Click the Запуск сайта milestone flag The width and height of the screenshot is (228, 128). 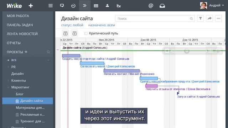(178, 94)
